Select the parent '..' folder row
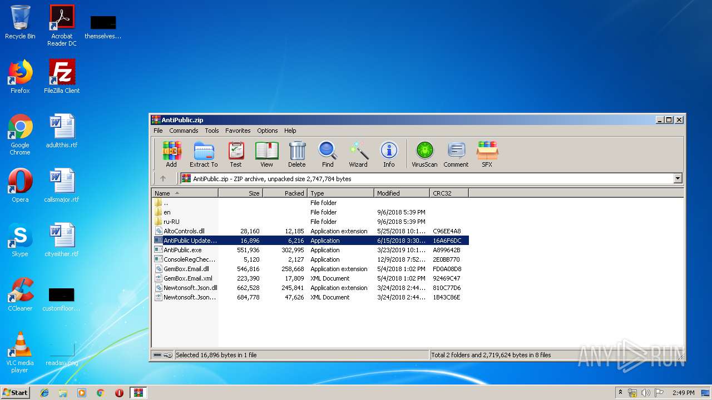The image size is (712, 400). click(x=310, y=203)
